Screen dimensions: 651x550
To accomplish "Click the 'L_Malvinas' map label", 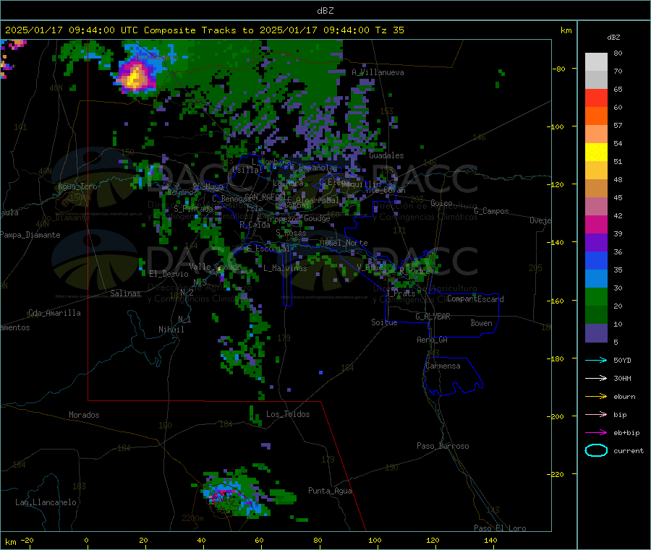I will [x=285, y=268].
